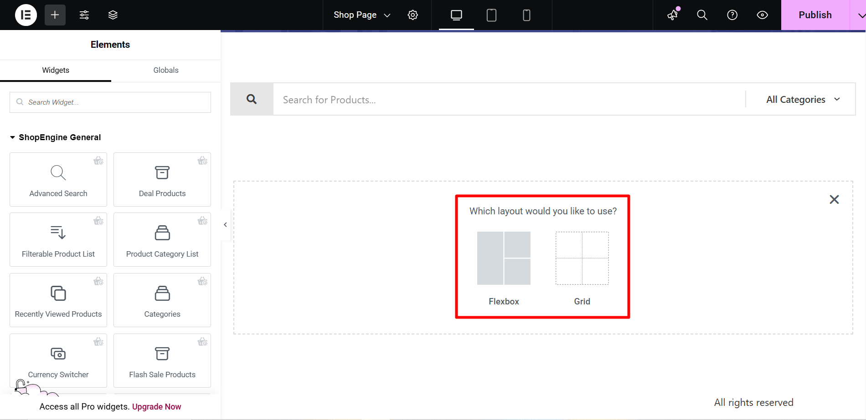Viewport: 866px width, 420px height.
Task: Add the Recently Viewed Products widget
Action: coord(58,300)
